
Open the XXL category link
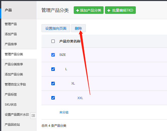80,98
